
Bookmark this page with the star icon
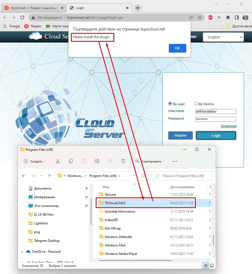[x=200, y=17]
